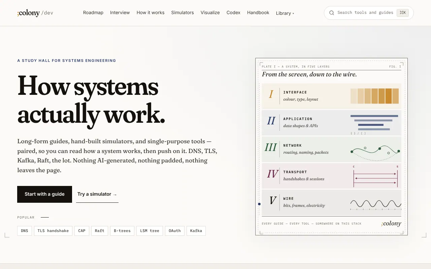The width and height of the screenshot is (431, 269).
Task: Click the stacked bars diagram in the Application row
Action: point(374,123)
